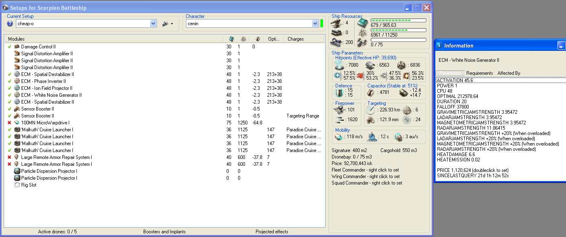Click the targeting range icon

[x=370, y=110]
